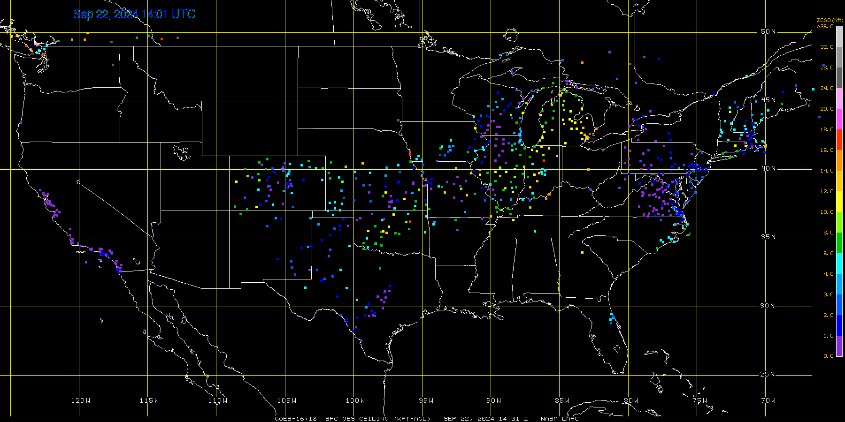Click the 10.0 legend value
Screen dimensions: 845x422
coord(827,212)
